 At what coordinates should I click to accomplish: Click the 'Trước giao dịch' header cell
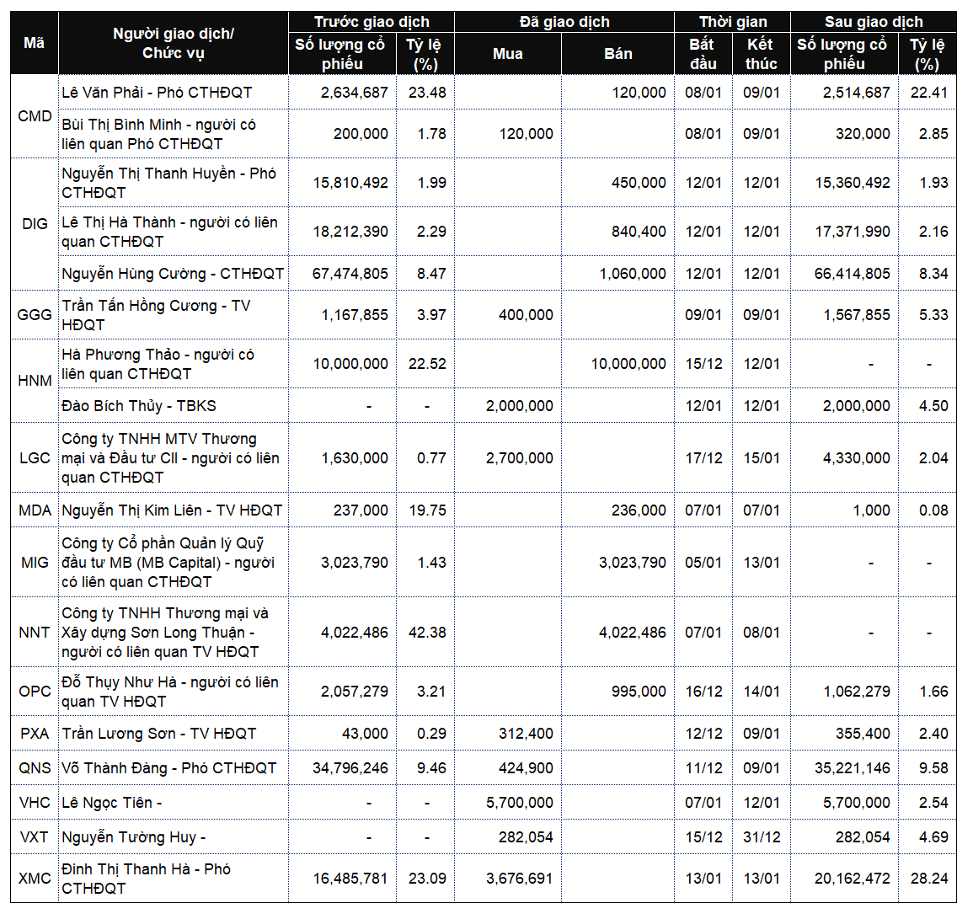coord(371,22)
